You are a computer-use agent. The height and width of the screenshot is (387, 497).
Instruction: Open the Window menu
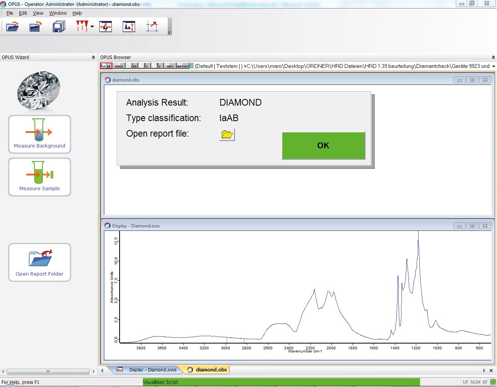[58, 13]
